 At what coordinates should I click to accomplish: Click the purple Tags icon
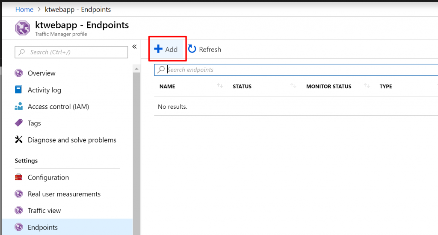tap(19, 123)
